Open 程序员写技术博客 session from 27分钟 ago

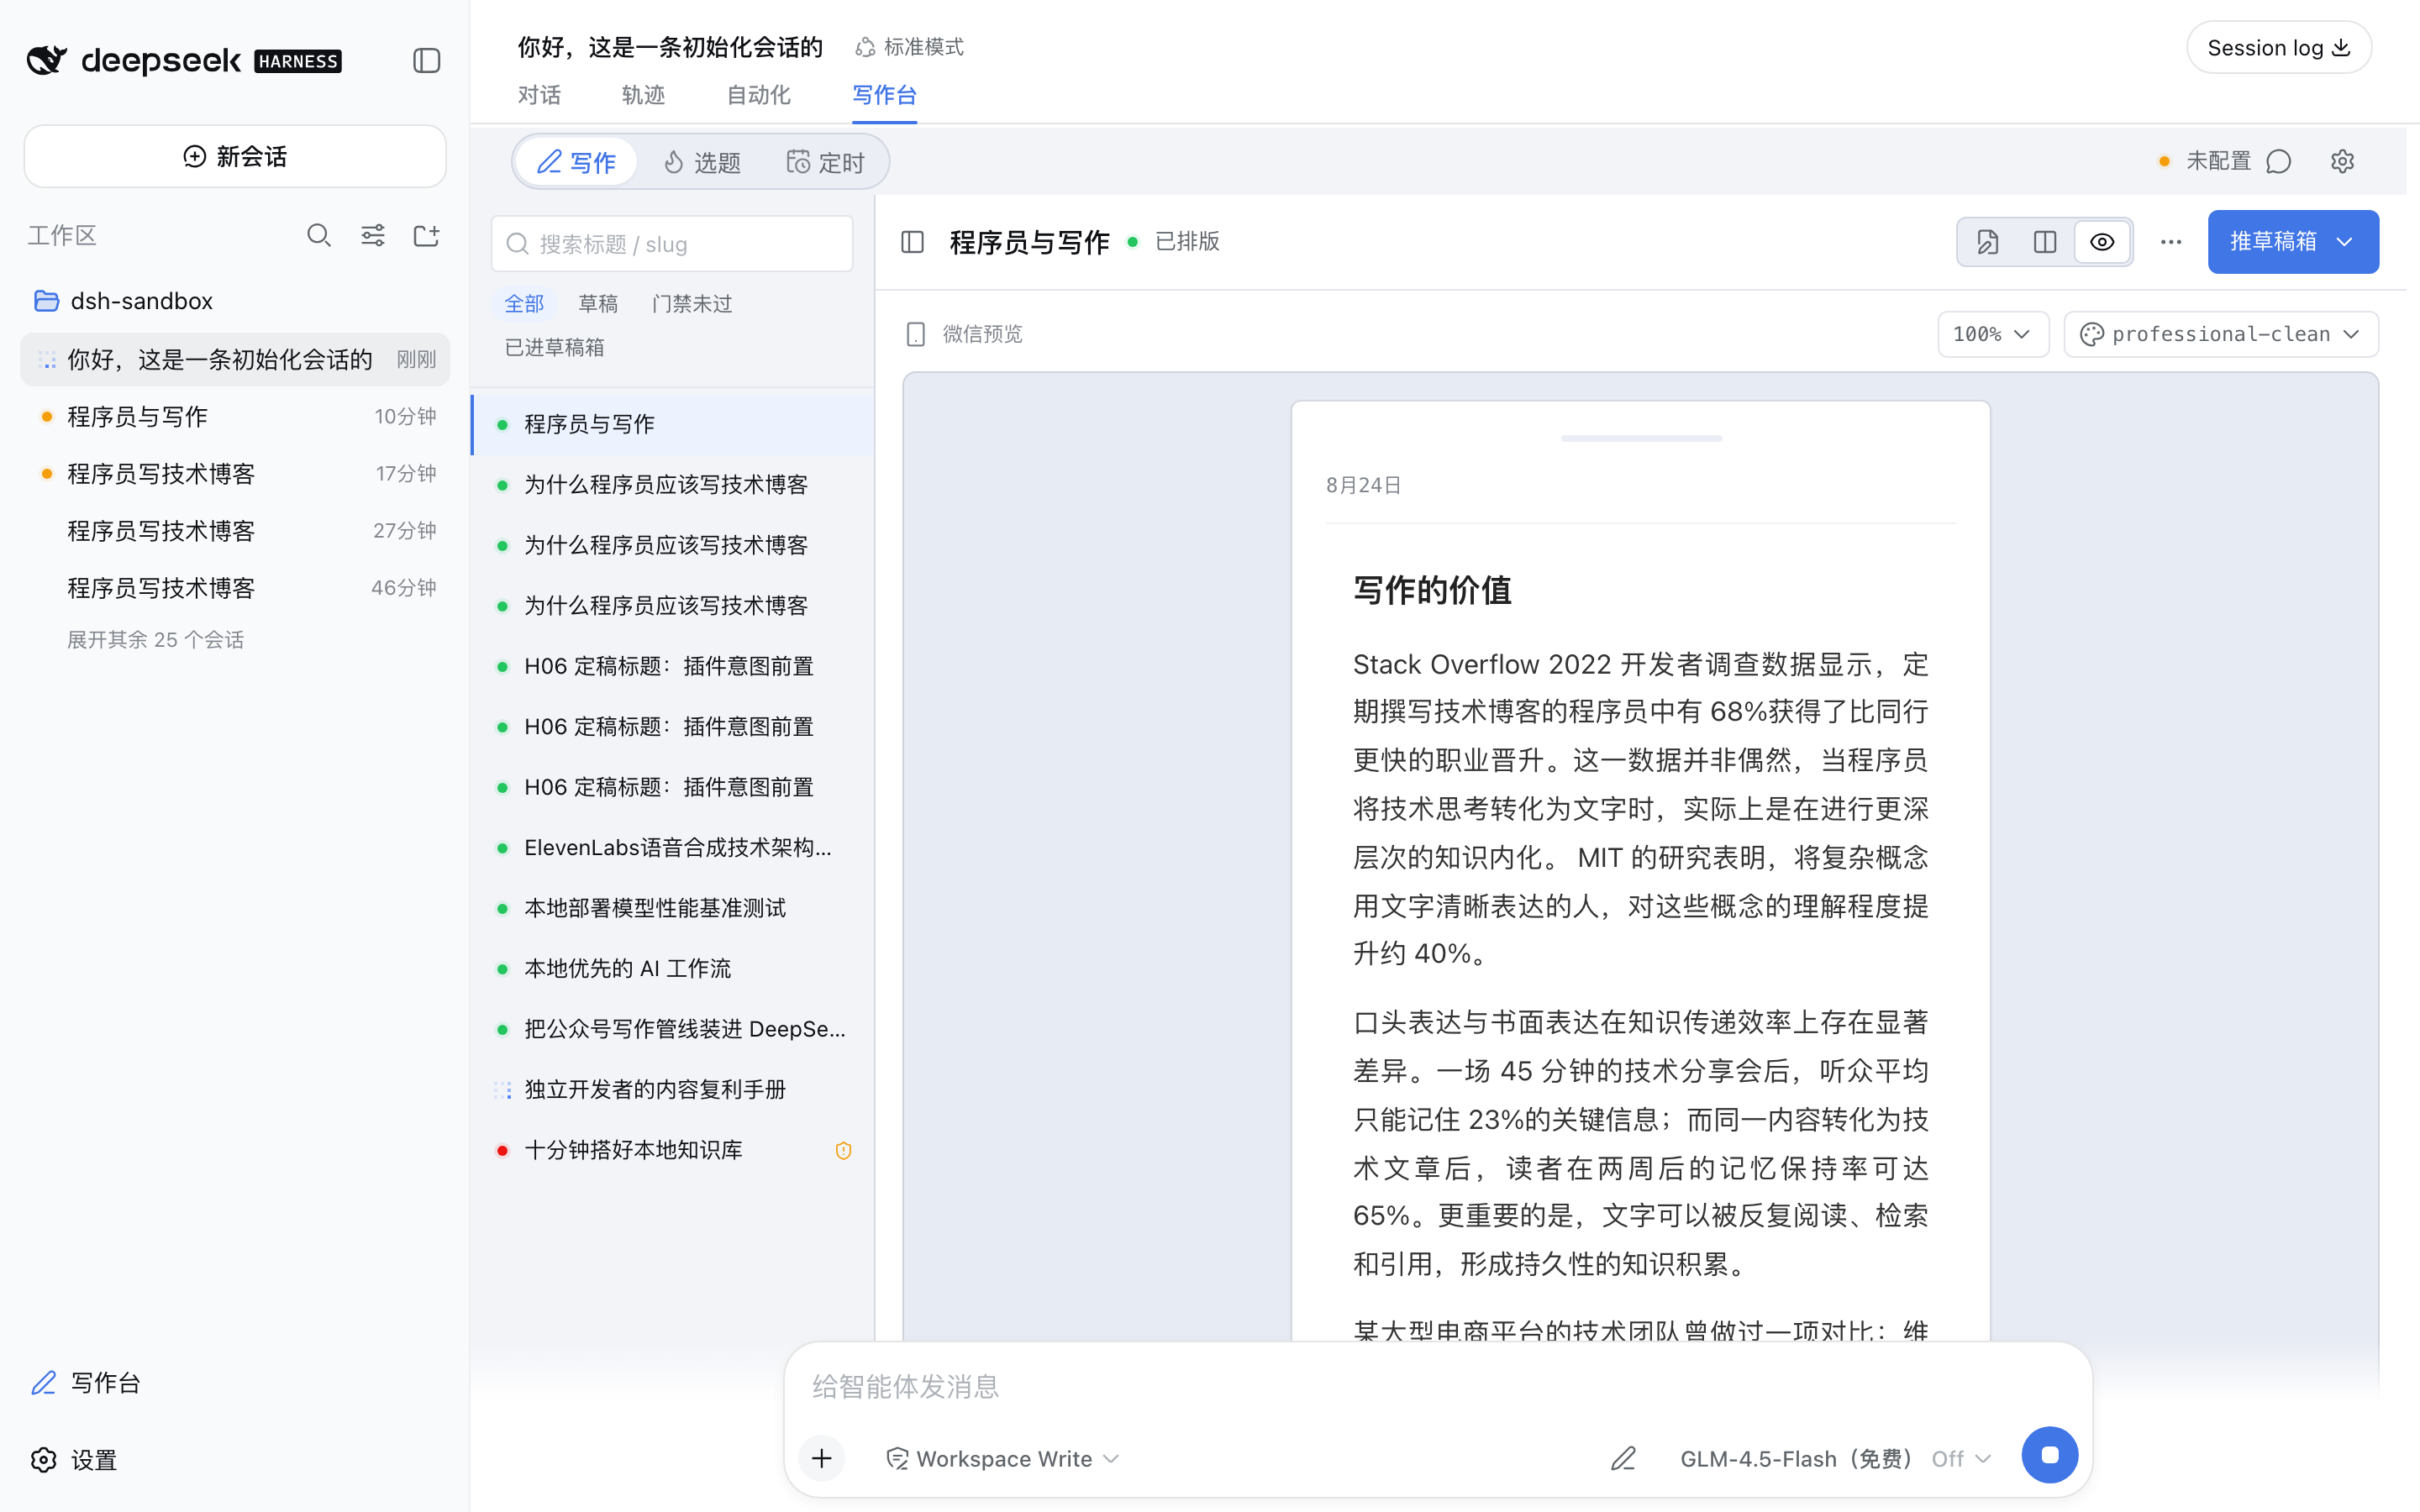tap(235, 530)
